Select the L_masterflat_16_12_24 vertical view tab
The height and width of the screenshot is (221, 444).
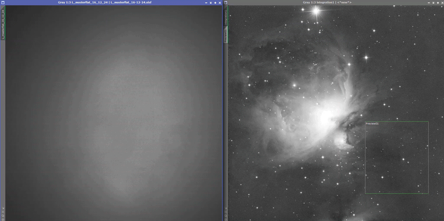point(3,23)
